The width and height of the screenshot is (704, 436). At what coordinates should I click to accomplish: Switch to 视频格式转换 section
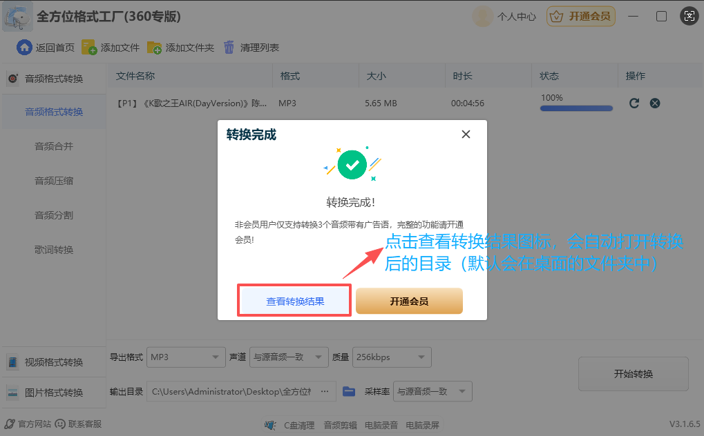(53, 362)
